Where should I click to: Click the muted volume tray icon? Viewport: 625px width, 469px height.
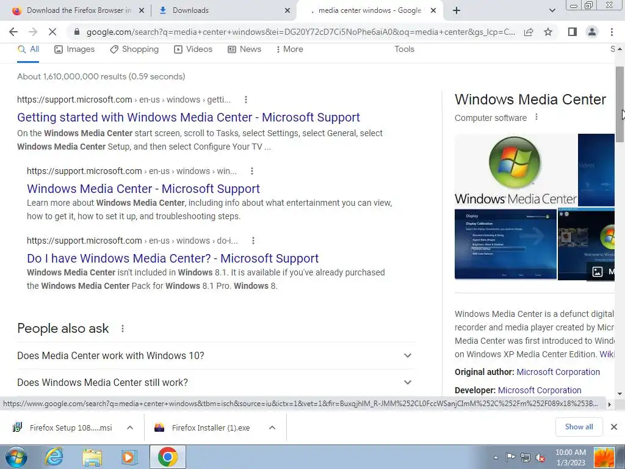(x=540, y=457)
